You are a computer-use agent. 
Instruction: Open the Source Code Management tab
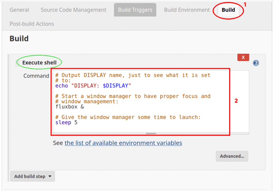[x=73, y=10]
